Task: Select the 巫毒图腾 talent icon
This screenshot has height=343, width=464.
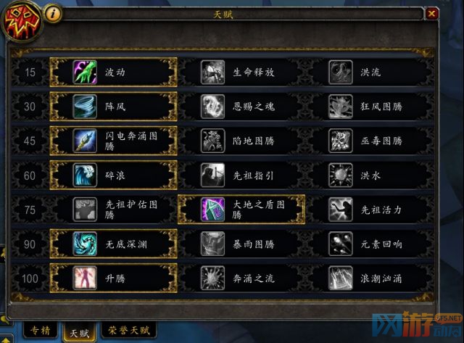Action: [340, 141]
